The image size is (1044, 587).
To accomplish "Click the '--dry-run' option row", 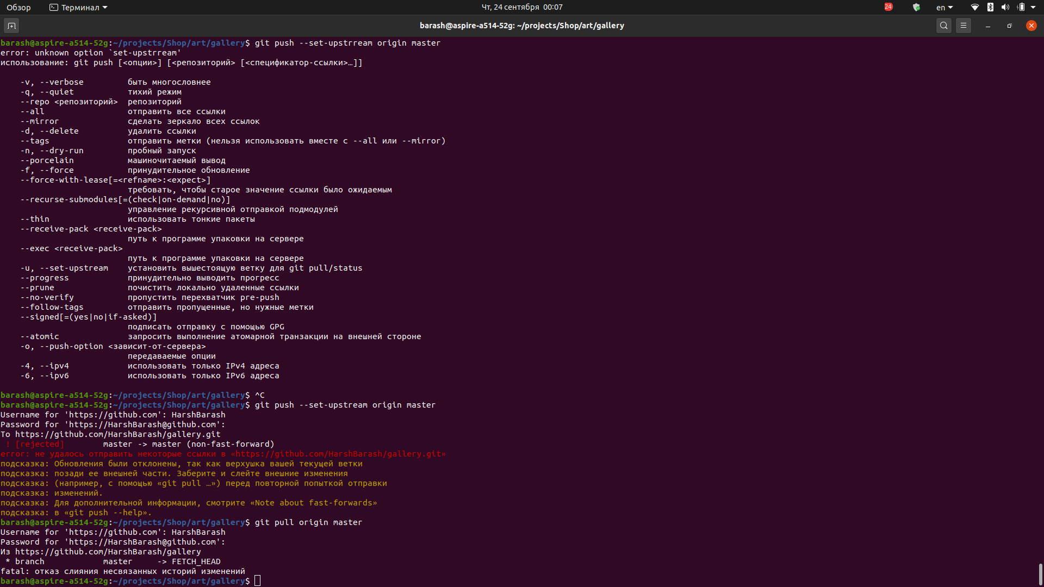I will coord(108,151).
